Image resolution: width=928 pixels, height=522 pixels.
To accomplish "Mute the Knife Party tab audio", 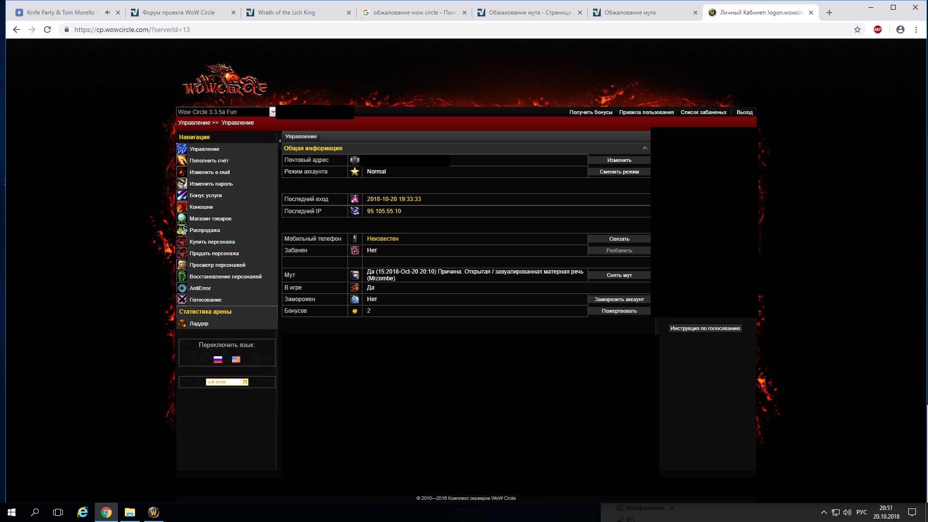I will click(107, 13).
